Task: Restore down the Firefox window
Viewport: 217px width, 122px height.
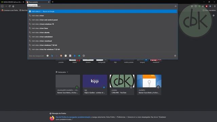Action: [x=209, y=2]
